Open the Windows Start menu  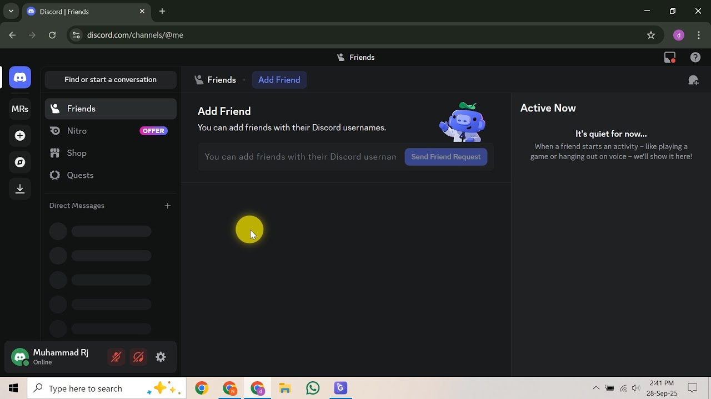(x=13, y=388)
